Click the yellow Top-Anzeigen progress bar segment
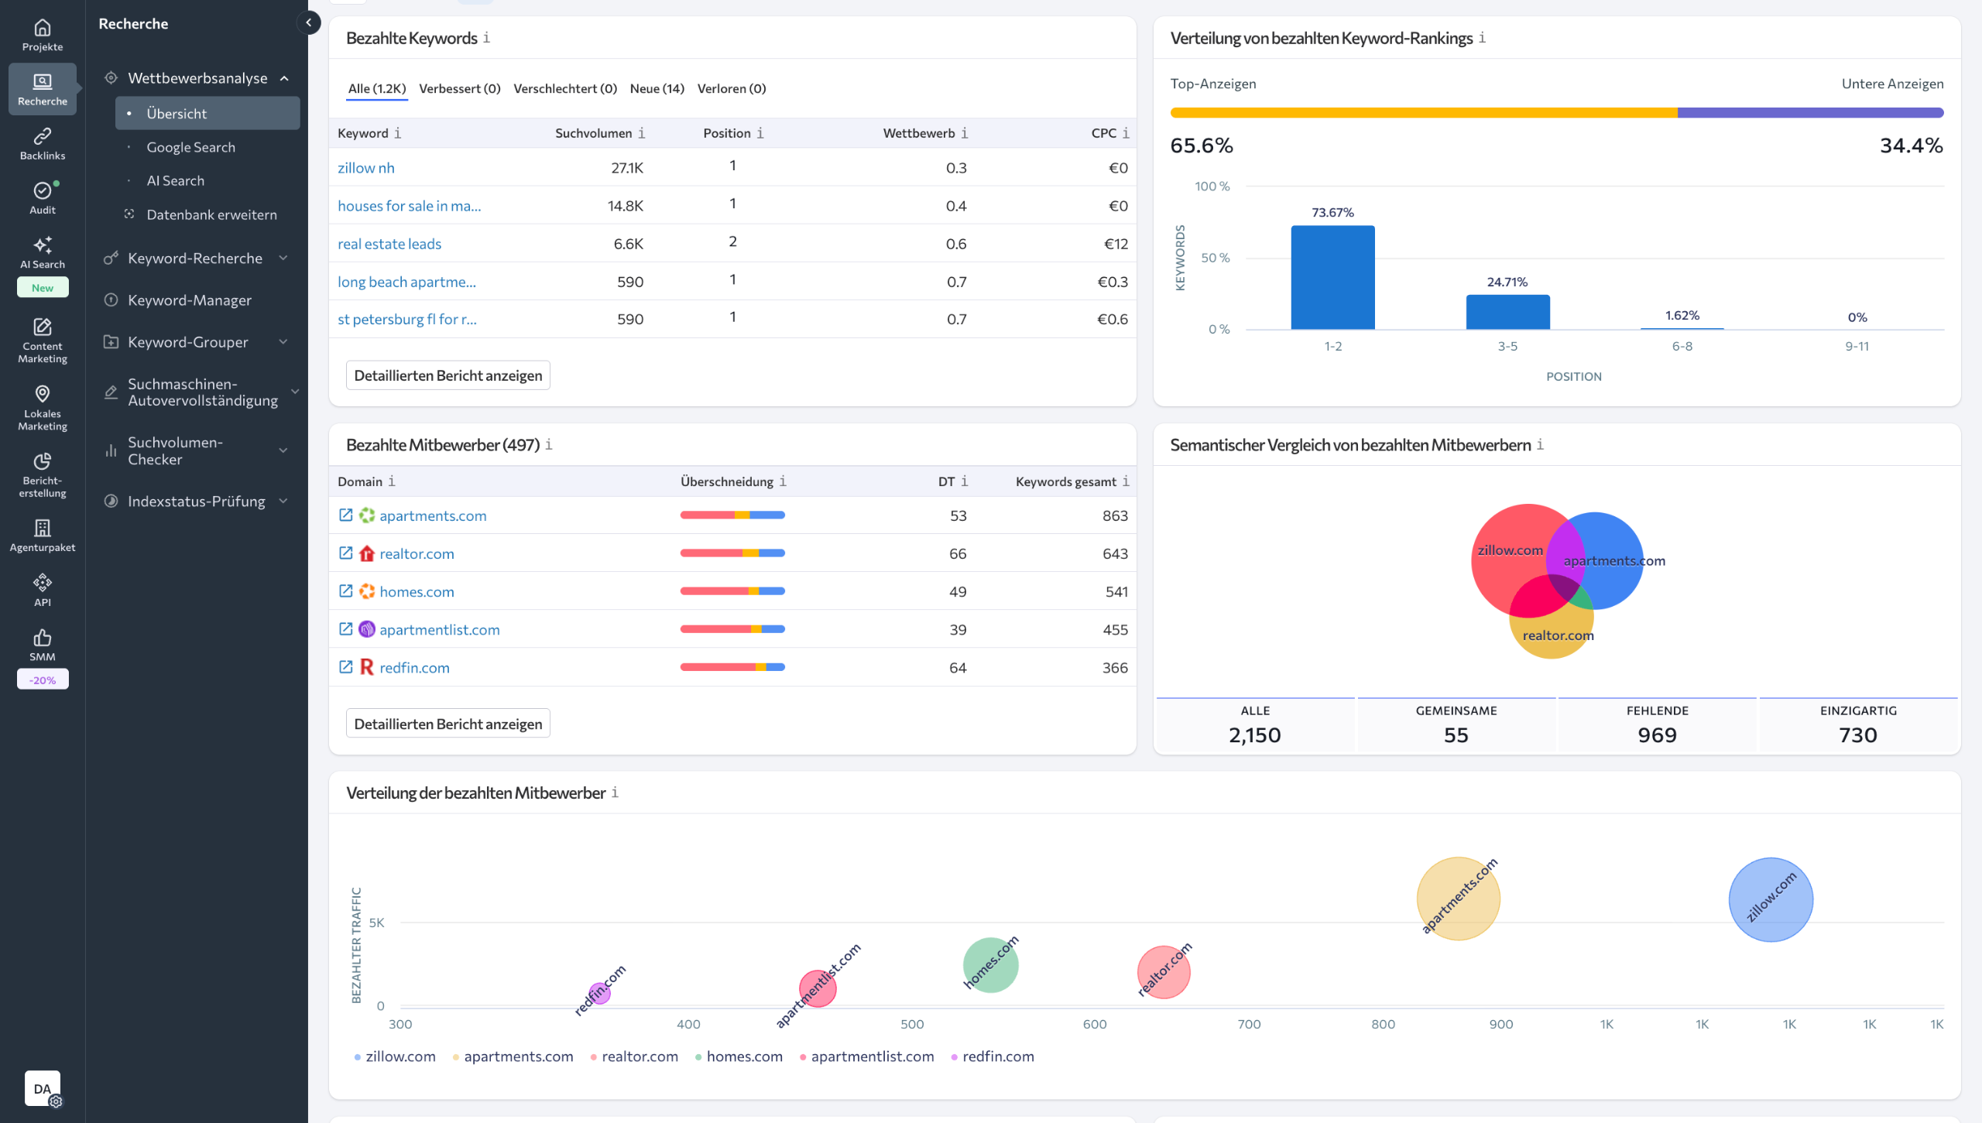Viewport: 1982px width, 1123px height. [1423, 113]
